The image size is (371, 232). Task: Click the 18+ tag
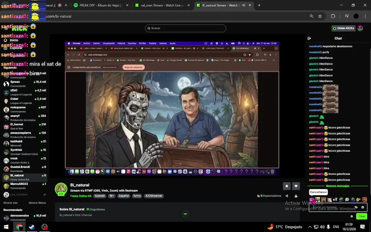pos(112,196)
